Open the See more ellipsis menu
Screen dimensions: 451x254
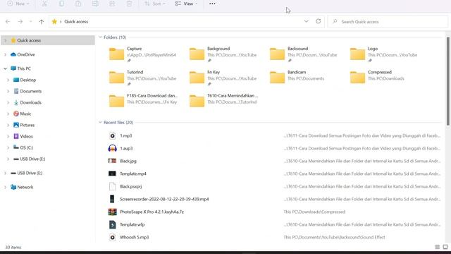click(x=212, y=4)
